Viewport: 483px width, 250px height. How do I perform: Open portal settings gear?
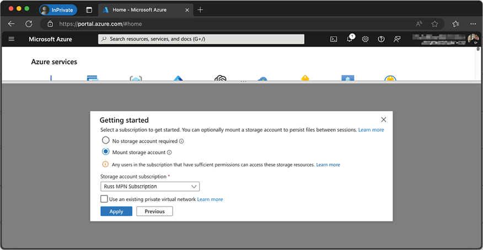coord(366,39)
